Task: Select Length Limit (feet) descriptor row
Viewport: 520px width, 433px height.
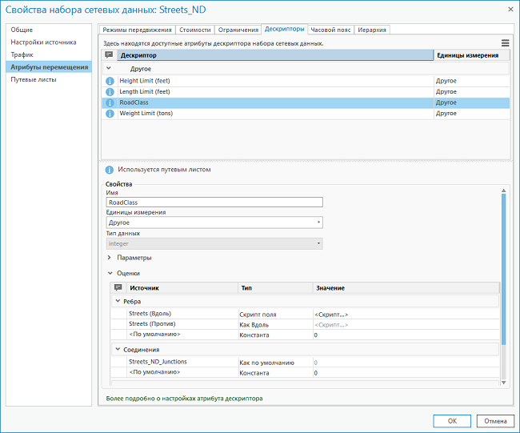Action: coord(306,92)
